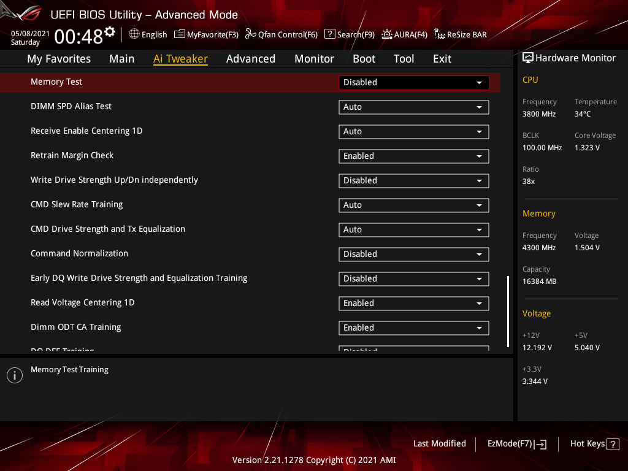Open the Memory Test dropdown
Viewport: 628px width, 471px height.
tap(414, 83)
